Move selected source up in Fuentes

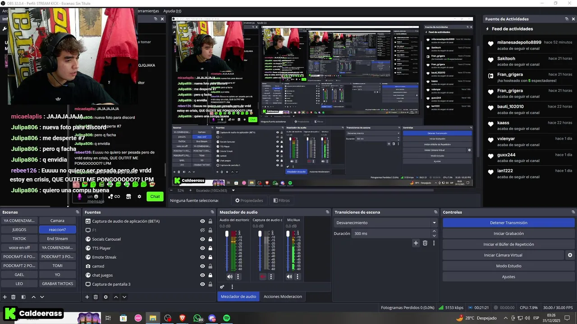(x=116, y=297)
